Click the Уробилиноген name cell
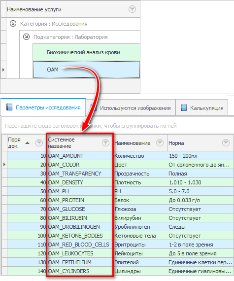Screen dimensions: 234x281 click(141, 227)
